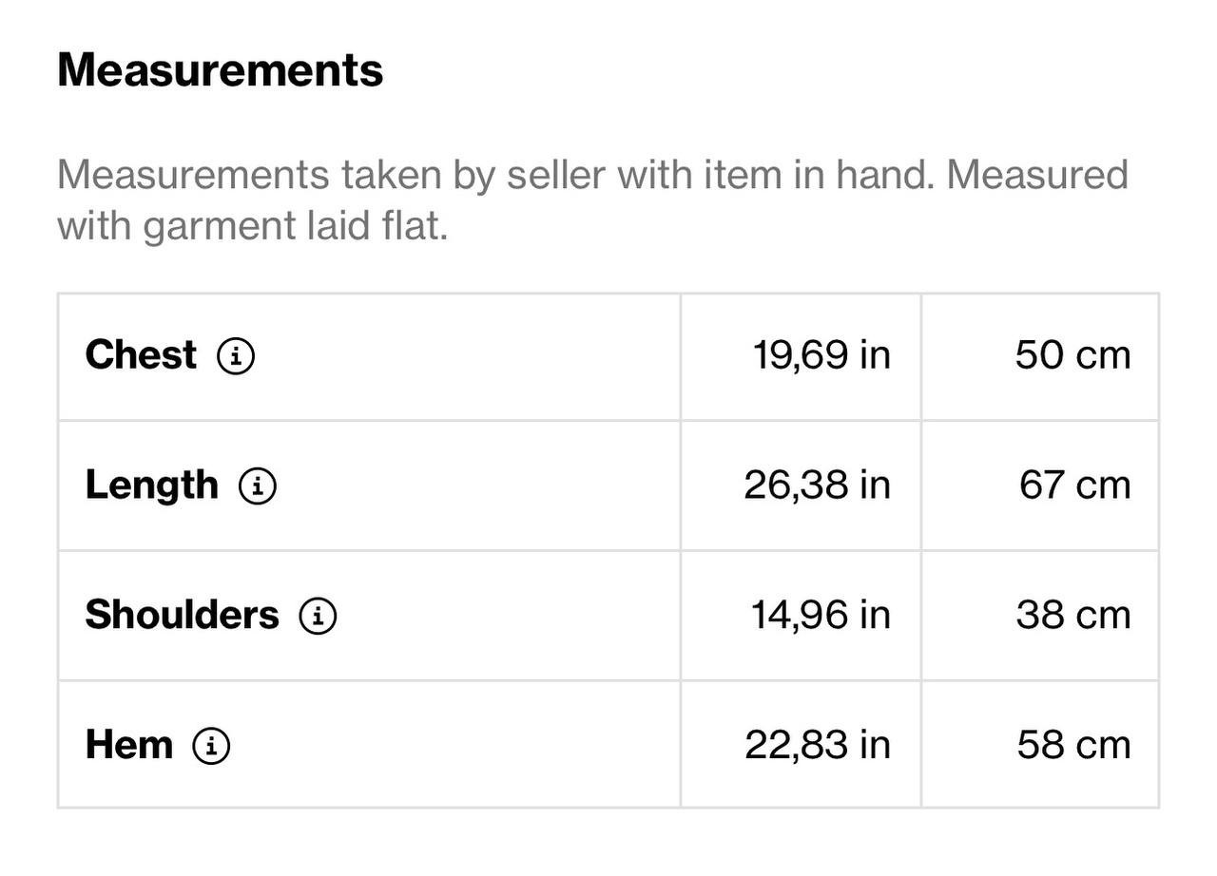Select the Measurements heading

(x=220, y=69)
